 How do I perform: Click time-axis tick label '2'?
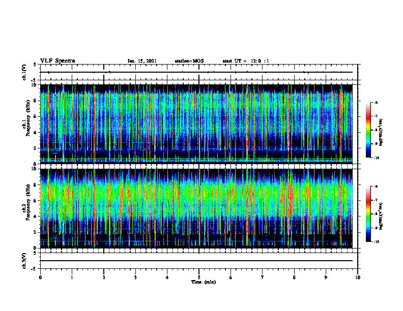[104, 277]
